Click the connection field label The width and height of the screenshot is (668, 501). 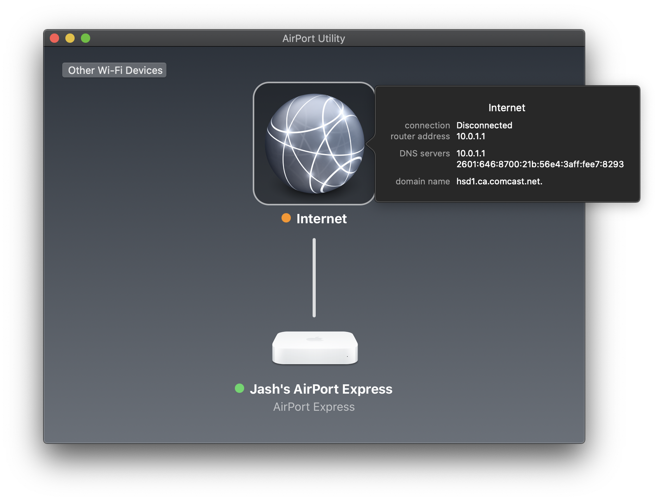[427, 125]
